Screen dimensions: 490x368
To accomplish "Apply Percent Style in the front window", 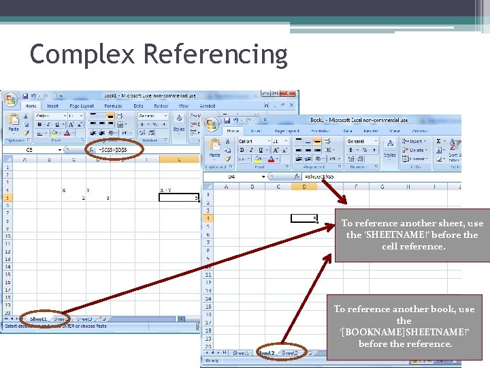I will pos(364,150).
